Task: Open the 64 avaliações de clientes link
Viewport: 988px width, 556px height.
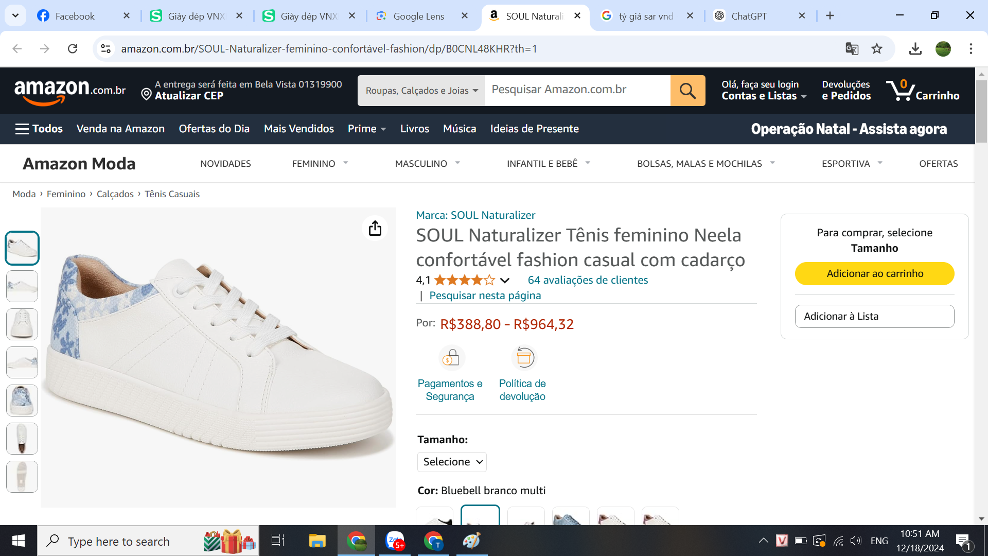Action: click(588, 280)
